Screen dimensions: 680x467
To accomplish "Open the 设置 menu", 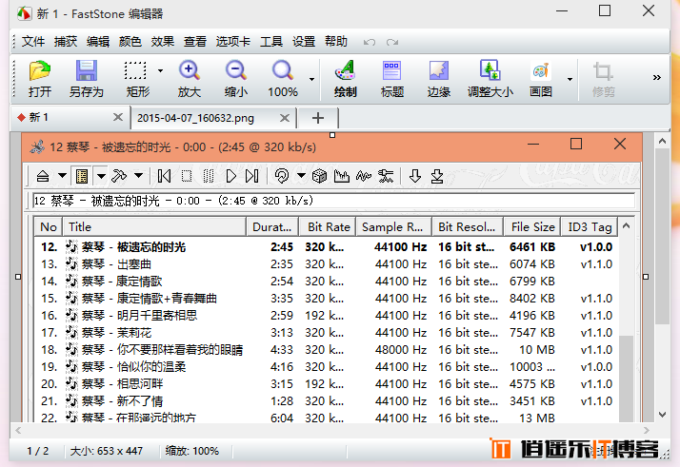I will [x=304, y=42].
